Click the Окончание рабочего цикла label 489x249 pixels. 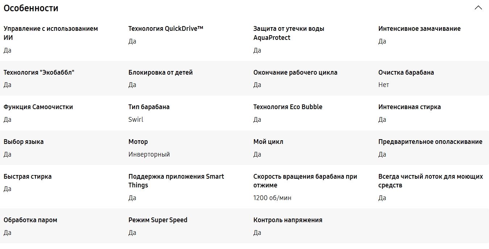pyautogui.click(x=295, y=72)
